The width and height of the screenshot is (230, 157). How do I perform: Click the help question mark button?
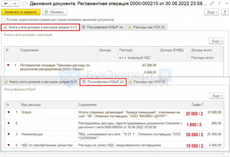pos(225,12)
